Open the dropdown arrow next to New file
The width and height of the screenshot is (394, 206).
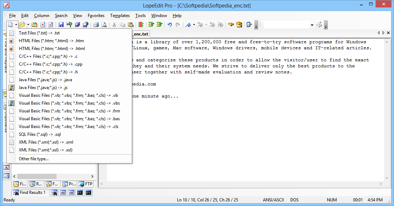16,24
